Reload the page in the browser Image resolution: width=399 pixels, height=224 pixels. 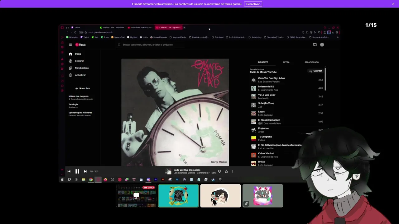(x=75, y=32)
